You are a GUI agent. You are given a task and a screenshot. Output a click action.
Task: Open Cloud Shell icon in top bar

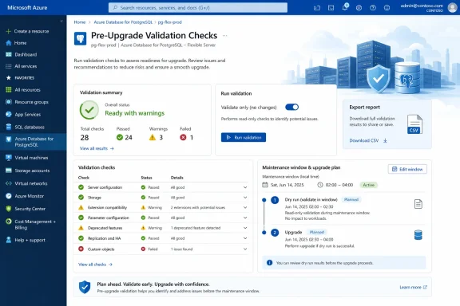[x=317, y=8]
